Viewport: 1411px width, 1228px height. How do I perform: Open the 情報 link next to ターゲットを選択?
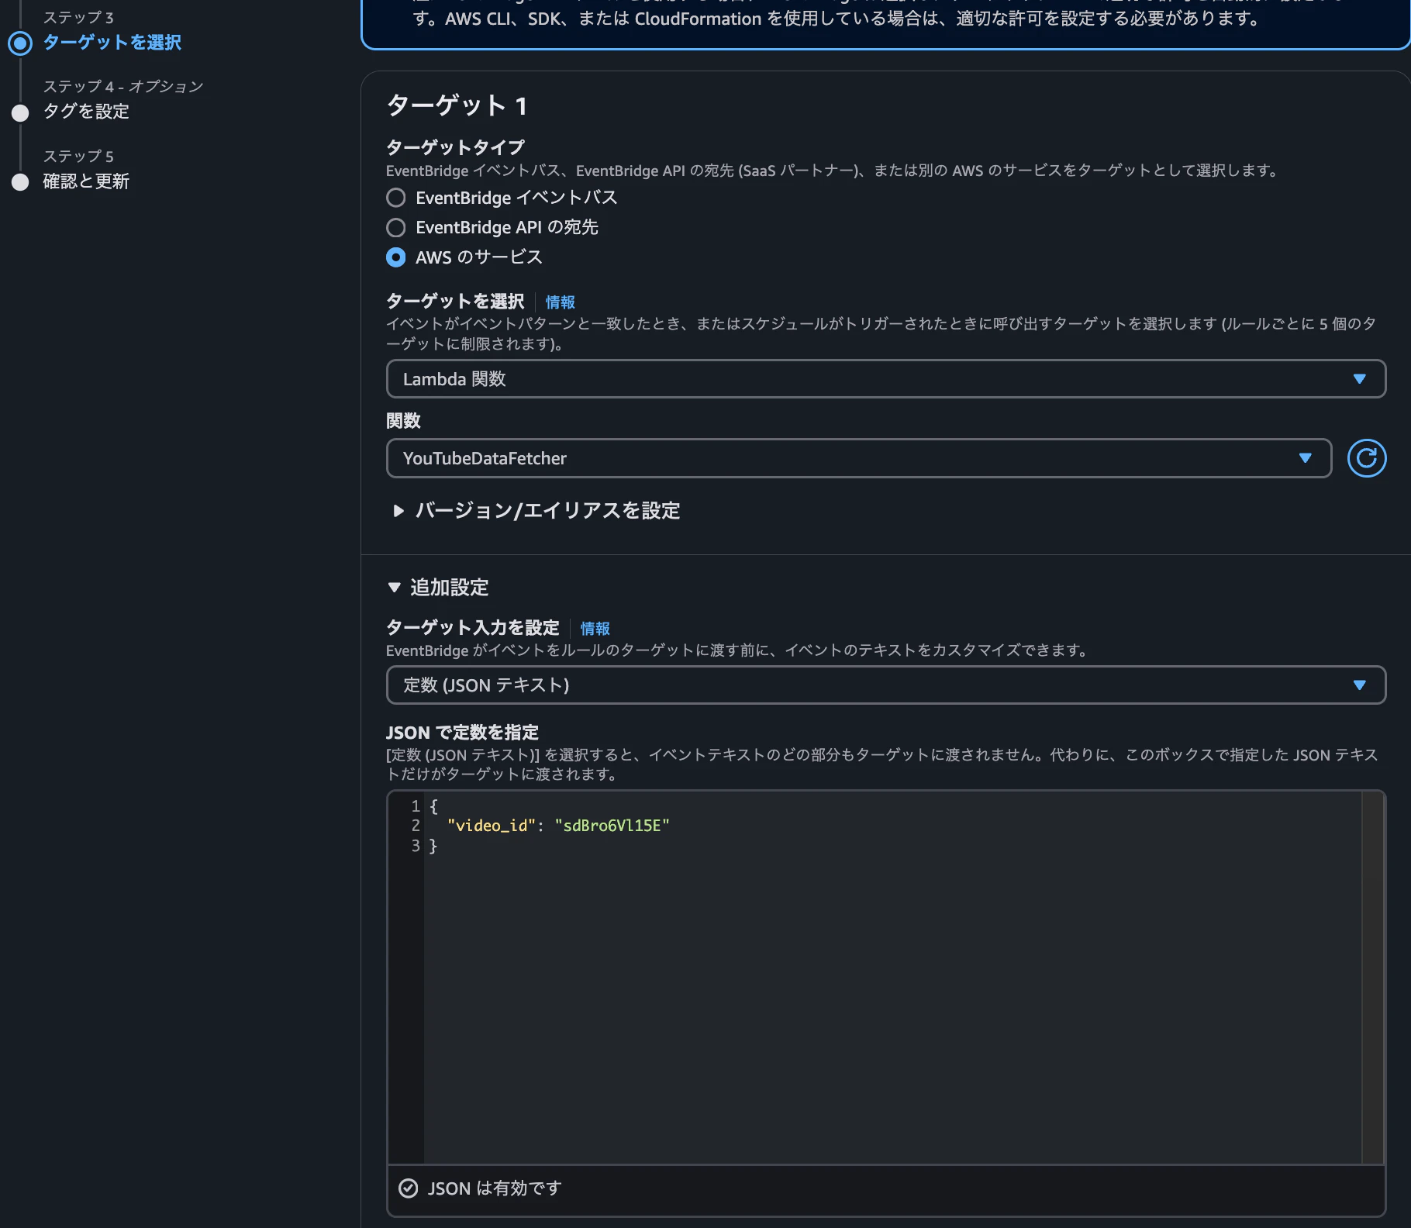[x=560, y=302]
